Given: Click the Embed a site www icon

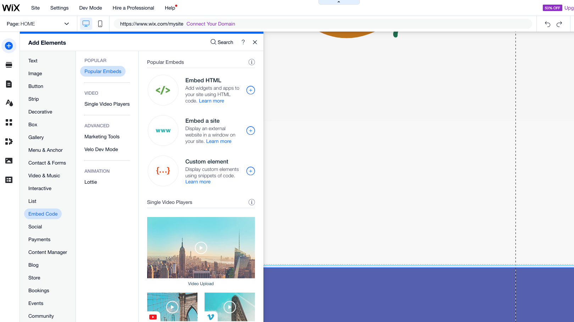Looking at the screenshot, I should click(x=163, y=131).
